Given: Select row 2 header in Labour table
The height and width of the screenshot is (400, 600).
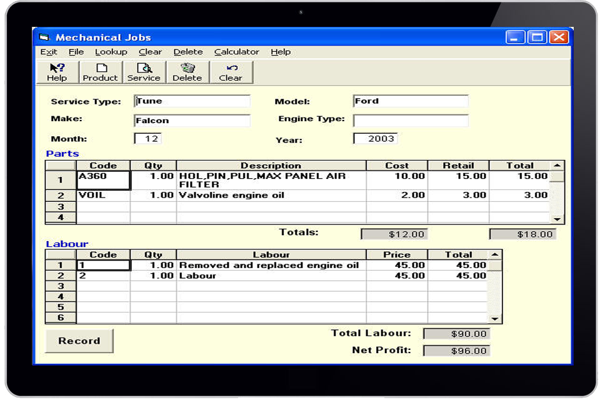Looking at the screenshot, I should click(x=61, y=276).
